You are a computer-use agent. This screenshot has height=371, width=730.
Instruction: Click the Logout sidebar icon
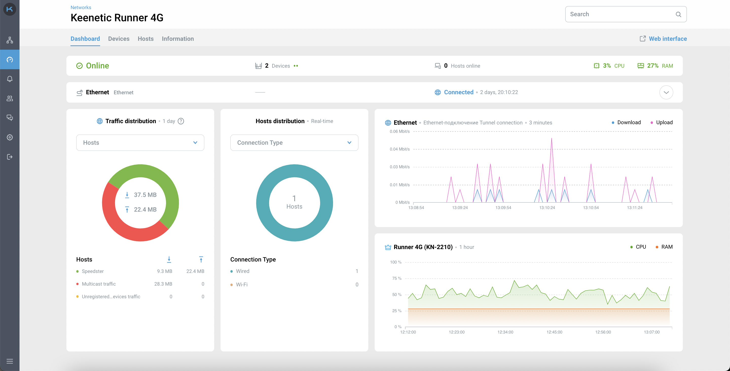(x=10, y=157)
